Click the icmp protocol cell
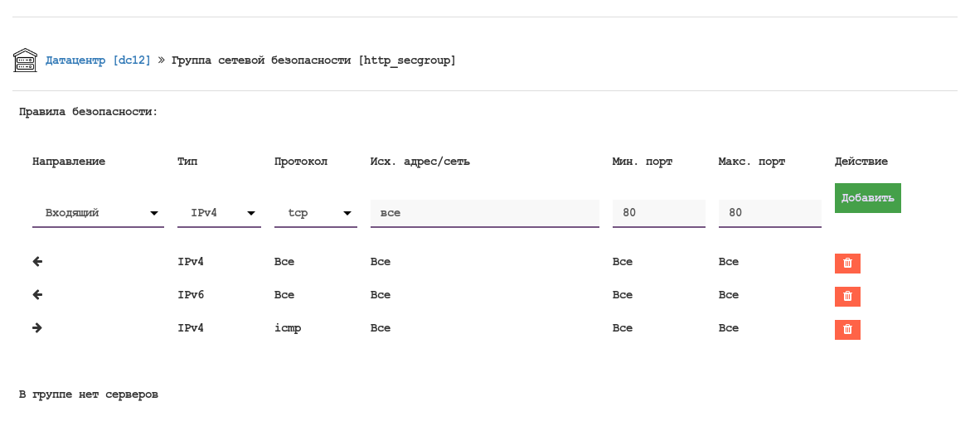This screenshot has width=970, height=426. point(288,328)
